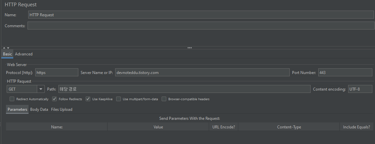Uncheck the Use KeepAlive checkbox

pyautogui.click(x=88, y=99)
